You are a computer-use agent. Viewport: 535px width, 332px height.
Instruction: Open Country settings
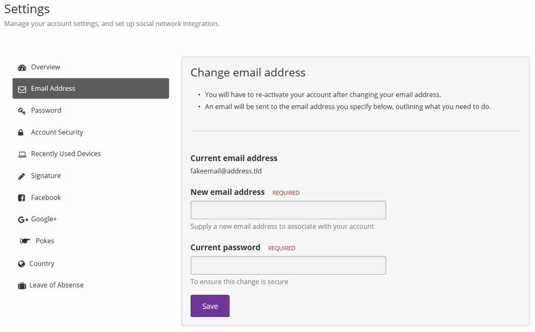[x=42, y=264]
